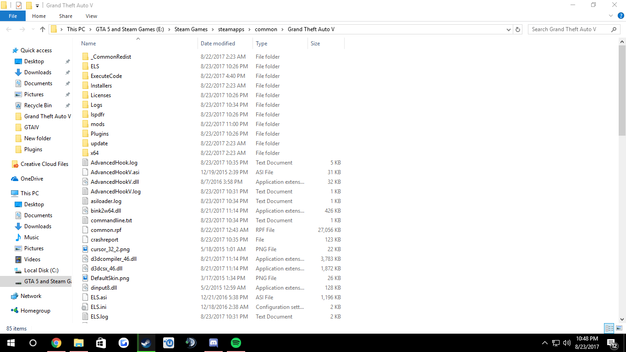Click the Back navigation arrow

click(9, 29)
